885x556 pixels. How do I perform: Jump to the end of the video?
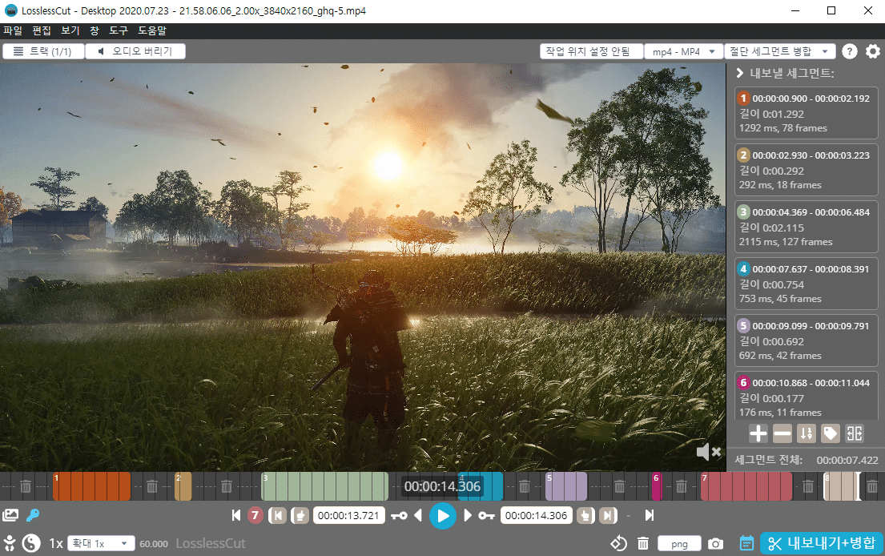coord(650,515)
